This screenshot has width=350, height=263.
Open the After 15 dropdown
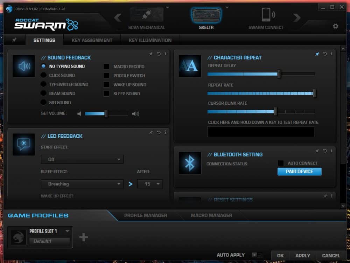[x=150, y=184]
